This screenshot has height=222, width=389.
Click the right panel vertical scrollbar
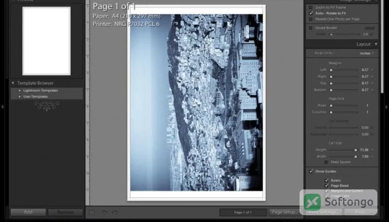[x=382, y=46]
